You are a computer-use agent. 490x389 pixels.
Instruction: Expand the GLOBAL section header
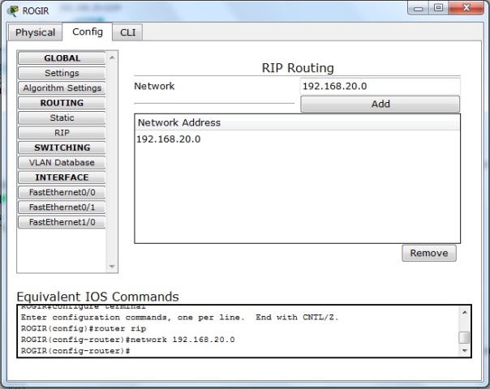62,58
